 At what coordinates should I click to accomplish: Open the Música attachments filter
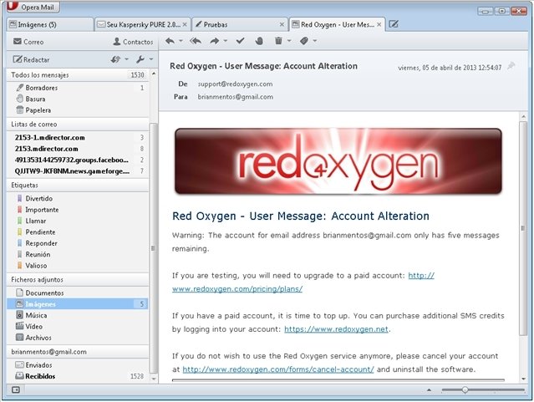(78, 315)
